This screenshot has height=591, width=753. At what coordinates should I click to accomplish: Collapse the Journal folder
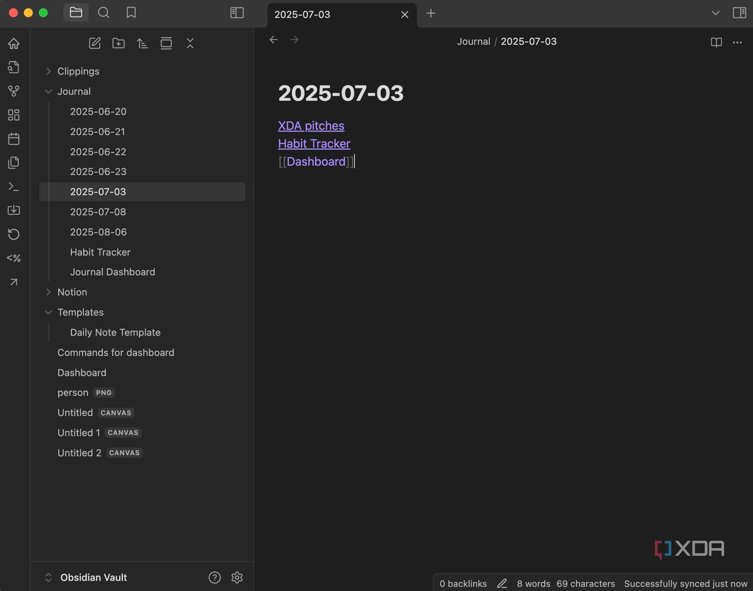pyautogui.click(x=48, y=91)
